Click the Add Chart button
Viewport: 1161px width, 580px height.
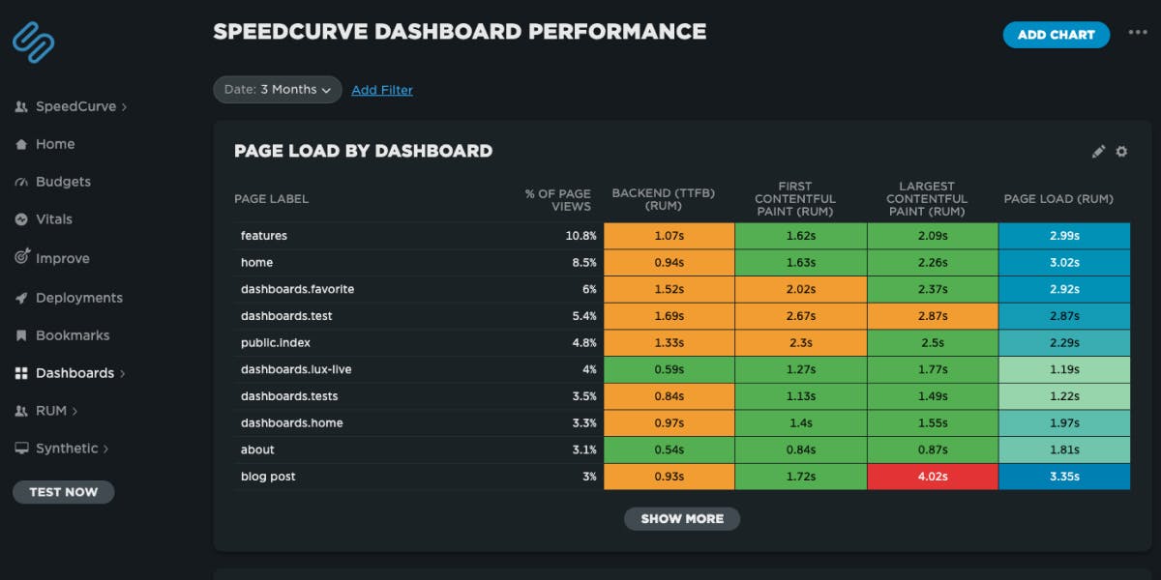[x=1056, y=34]
